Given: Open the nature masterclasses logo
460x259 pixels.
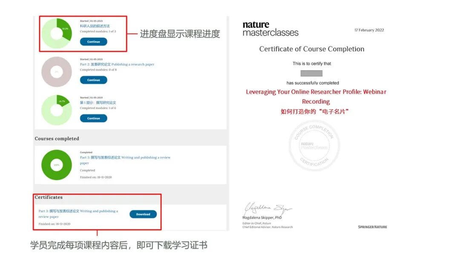Looking at the screenshot, I should 270,29.
